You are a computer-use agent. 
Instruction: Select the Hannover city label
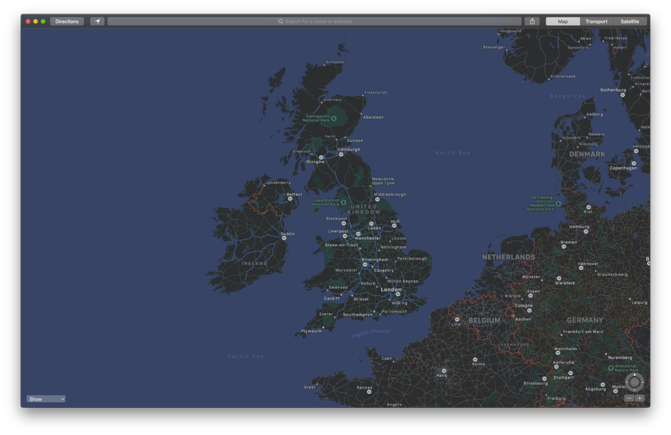588,264
